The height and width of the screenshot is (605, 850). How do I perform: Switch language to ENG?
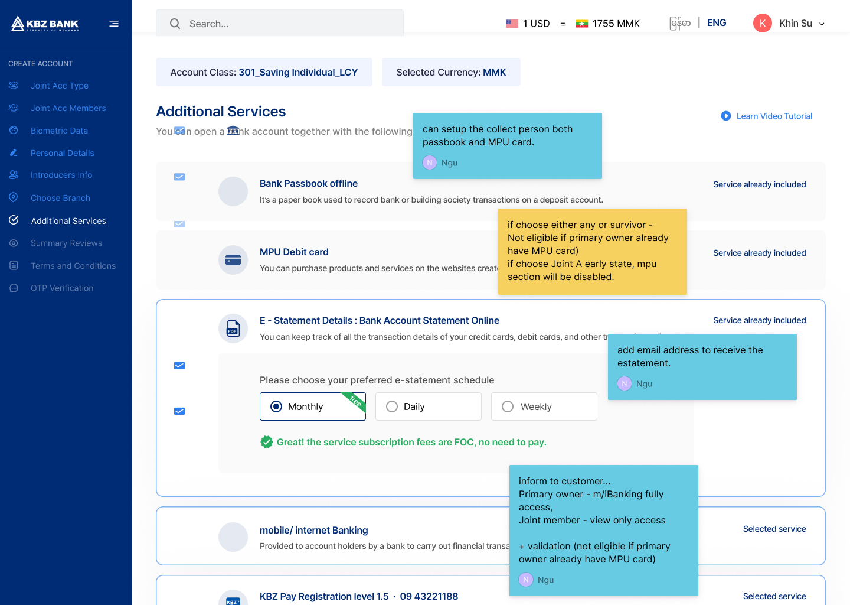tap(717, 22)
